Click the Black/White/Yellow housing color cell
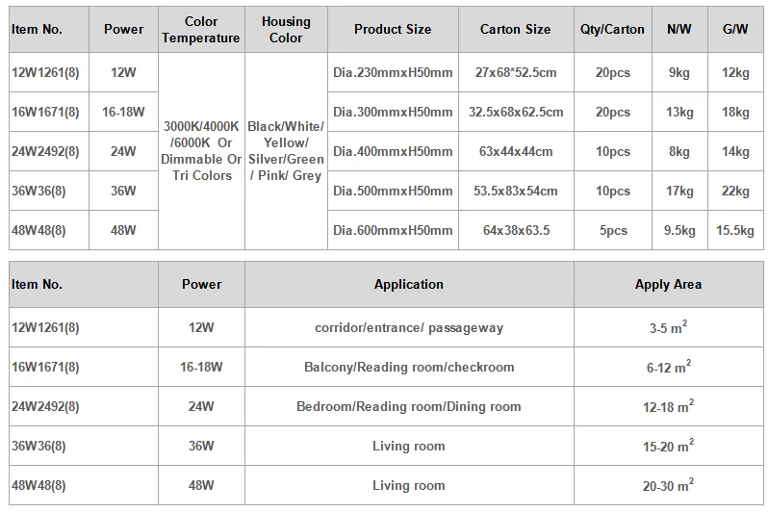The height and width of the screenshot is (513, 769). point(286,152)
